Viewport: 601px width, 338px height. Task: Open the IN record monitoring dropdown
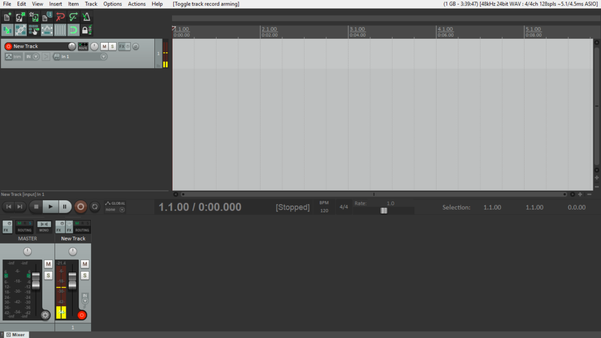click(36, 57)
